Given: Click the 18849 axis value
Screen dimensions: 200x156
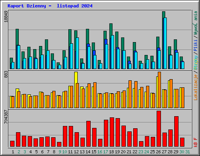Looking at the screenshot, I should [x=6, y=16].
